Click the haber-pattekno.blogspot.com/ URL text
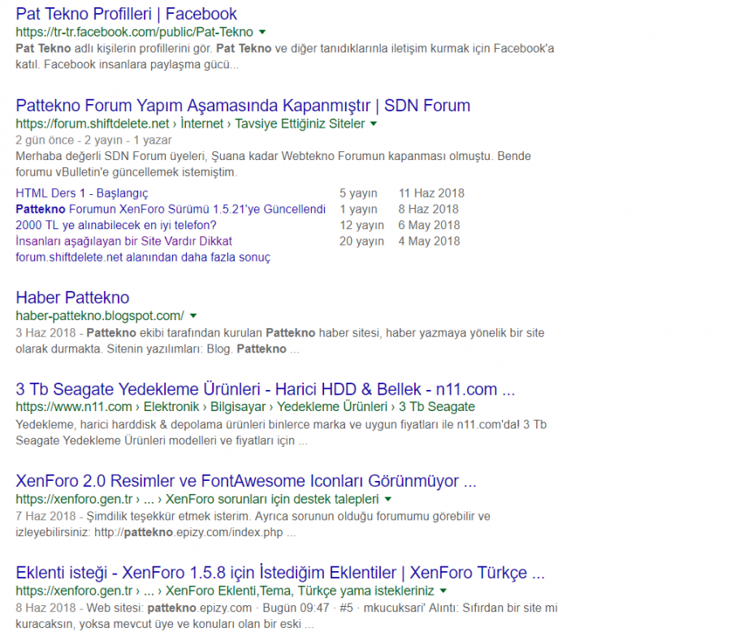 pyautogui.click(x=100, y=316)
